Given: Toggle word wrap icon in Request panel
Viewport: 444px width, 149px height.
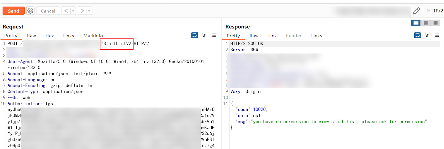Looking at the screenshot, I should click(x=194, y=35).
